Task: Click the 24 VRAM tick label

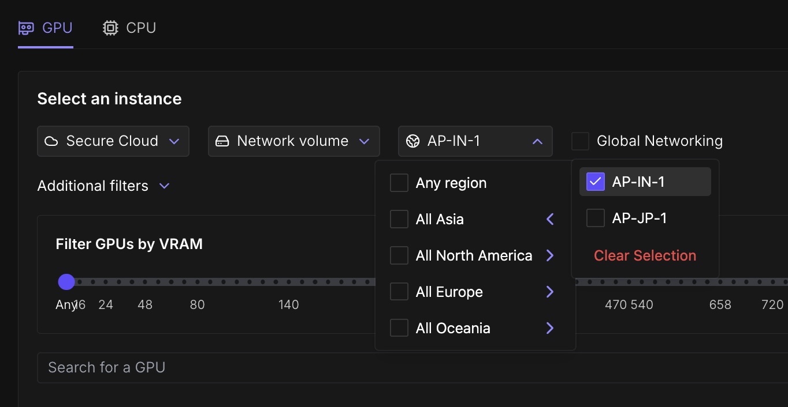Action: click(x=106, y=305)
